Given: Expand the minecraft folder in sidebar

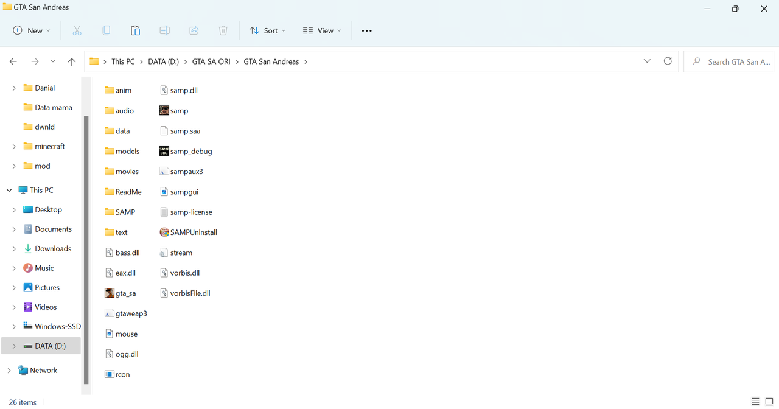Looking at the screenshot, I should tap(14, 146).
